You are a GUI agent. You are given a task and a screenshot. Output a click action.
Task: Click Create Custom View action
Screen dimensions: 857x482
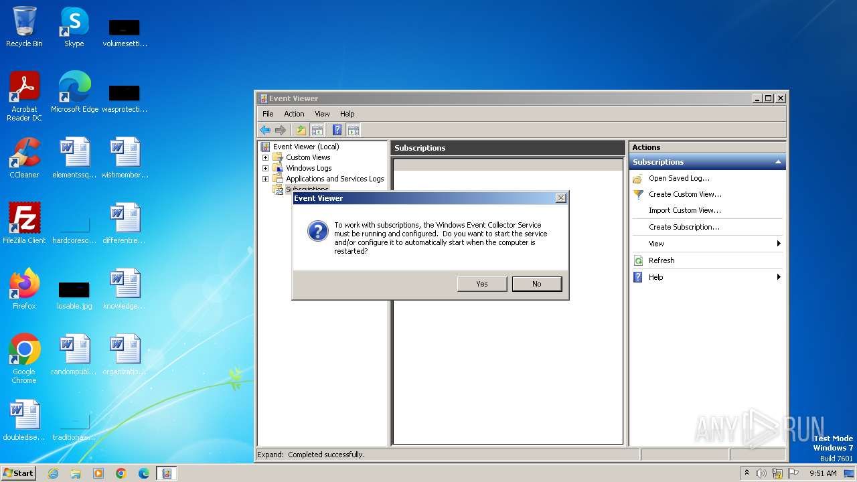click(685, 194)
